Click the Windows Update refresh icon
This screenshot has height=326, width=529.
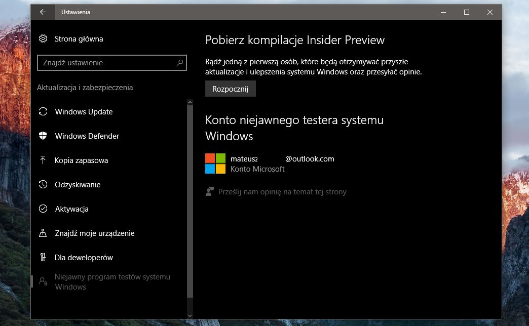click(43, 111)
